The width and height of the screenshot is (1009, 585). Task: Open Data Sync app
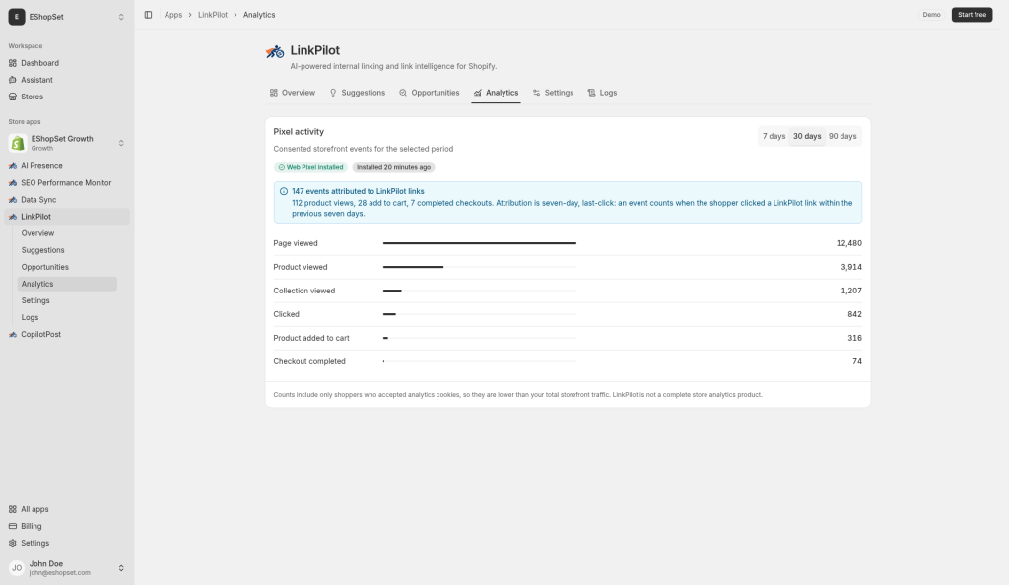pos(67,200)
